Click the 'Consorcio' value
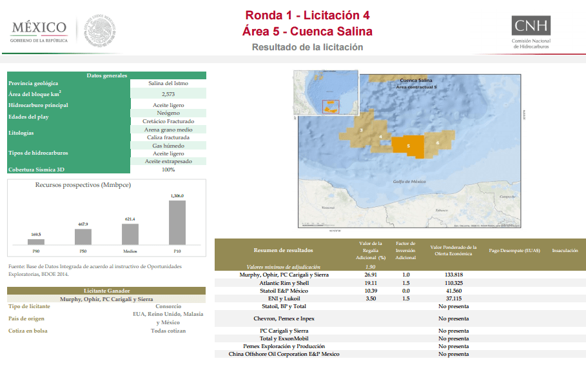This screenshot has width=586, height=370. [168, 306]
